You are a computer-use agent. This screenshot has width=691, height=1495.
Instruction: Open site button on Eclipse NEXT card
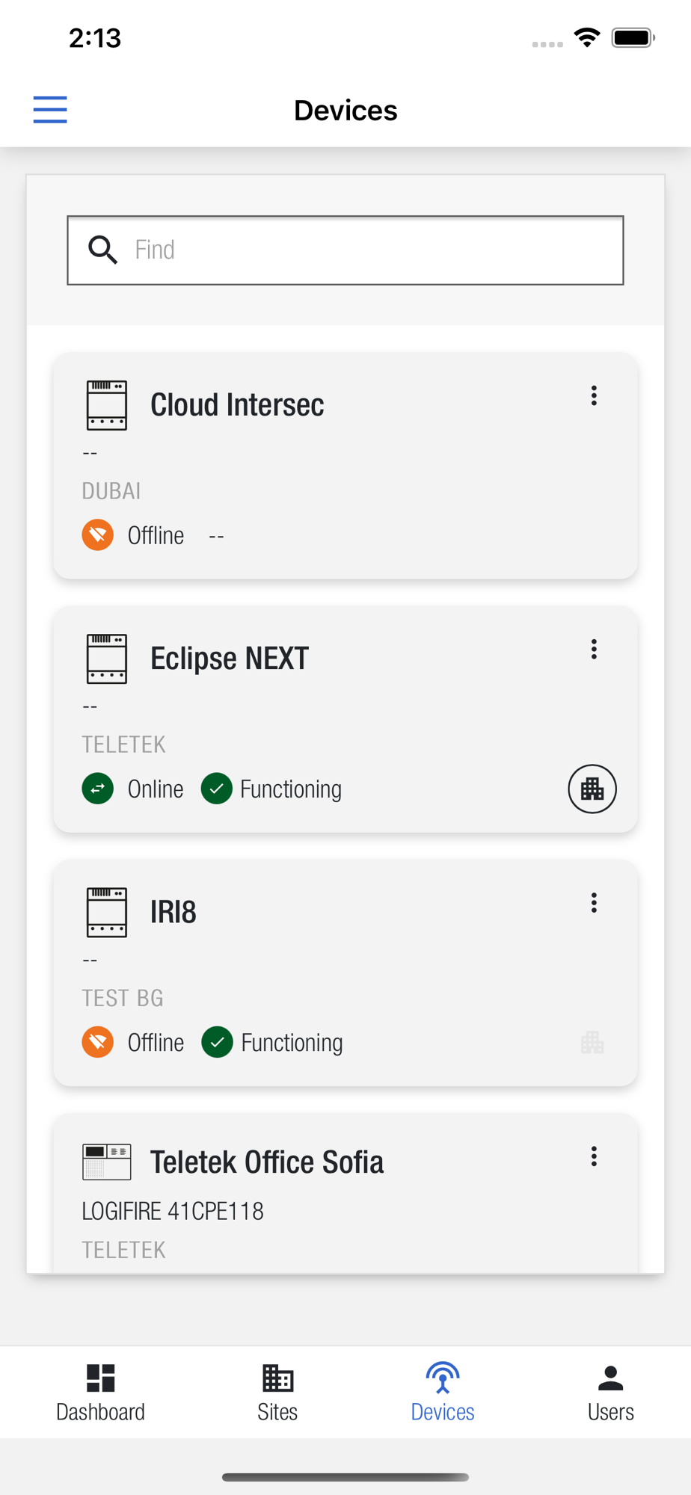coord(592,789)
